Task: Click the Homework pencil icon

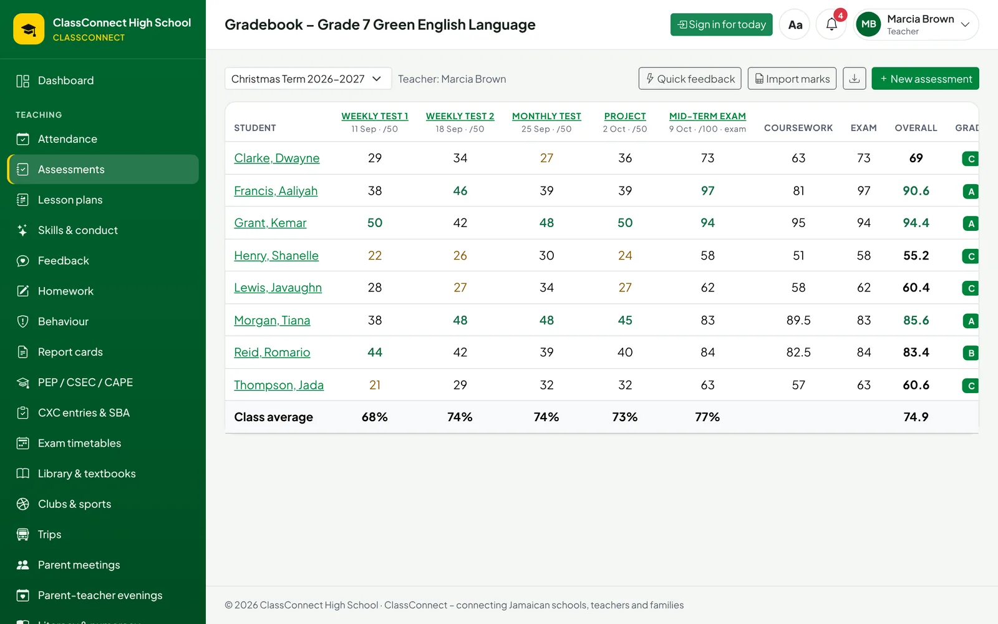Action: point(23,291)
